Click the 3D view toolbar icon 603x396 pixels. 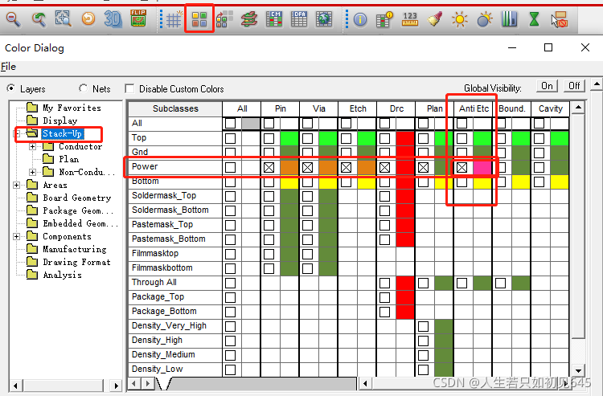click(x=113, y=18)
